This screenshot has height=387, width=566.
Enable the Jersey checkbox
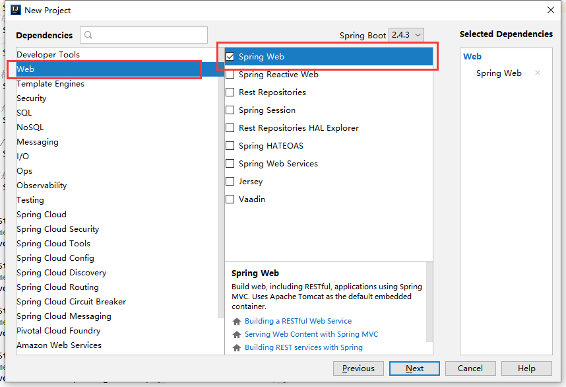tap(230, 181)
